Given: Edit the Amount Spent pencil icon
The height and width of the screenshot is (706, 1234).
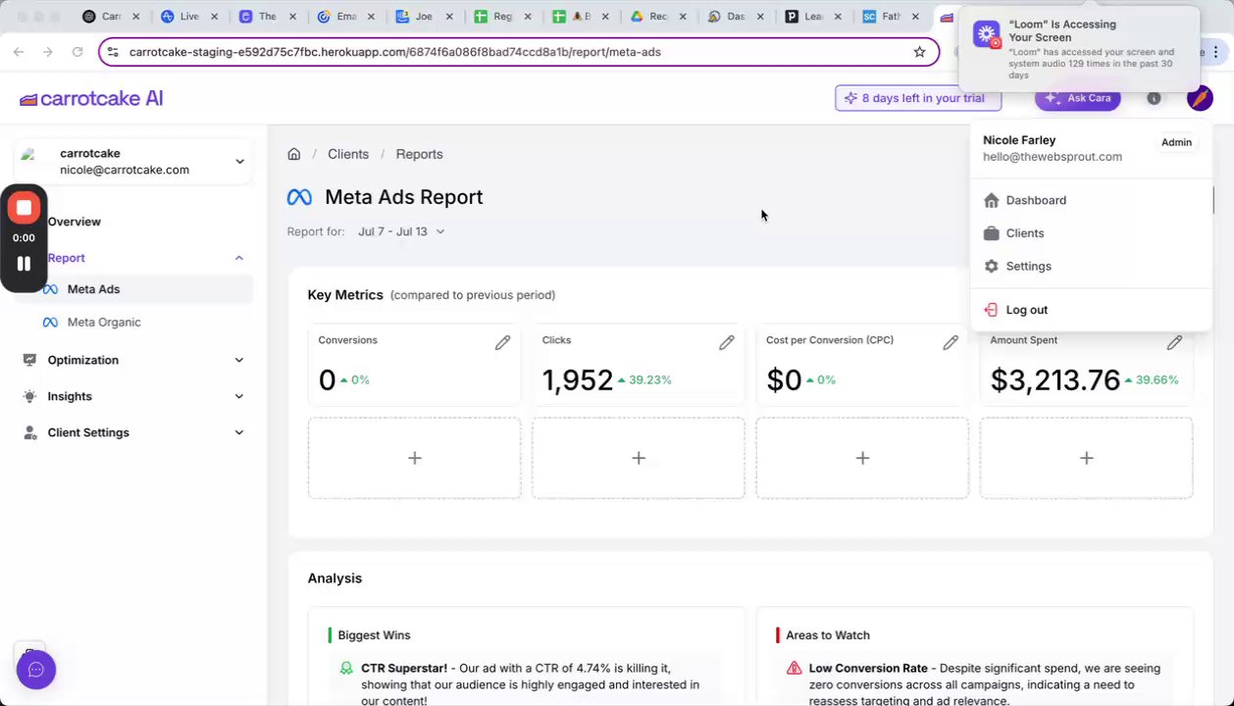Looking at the screenshot, I should (1173, 342).
